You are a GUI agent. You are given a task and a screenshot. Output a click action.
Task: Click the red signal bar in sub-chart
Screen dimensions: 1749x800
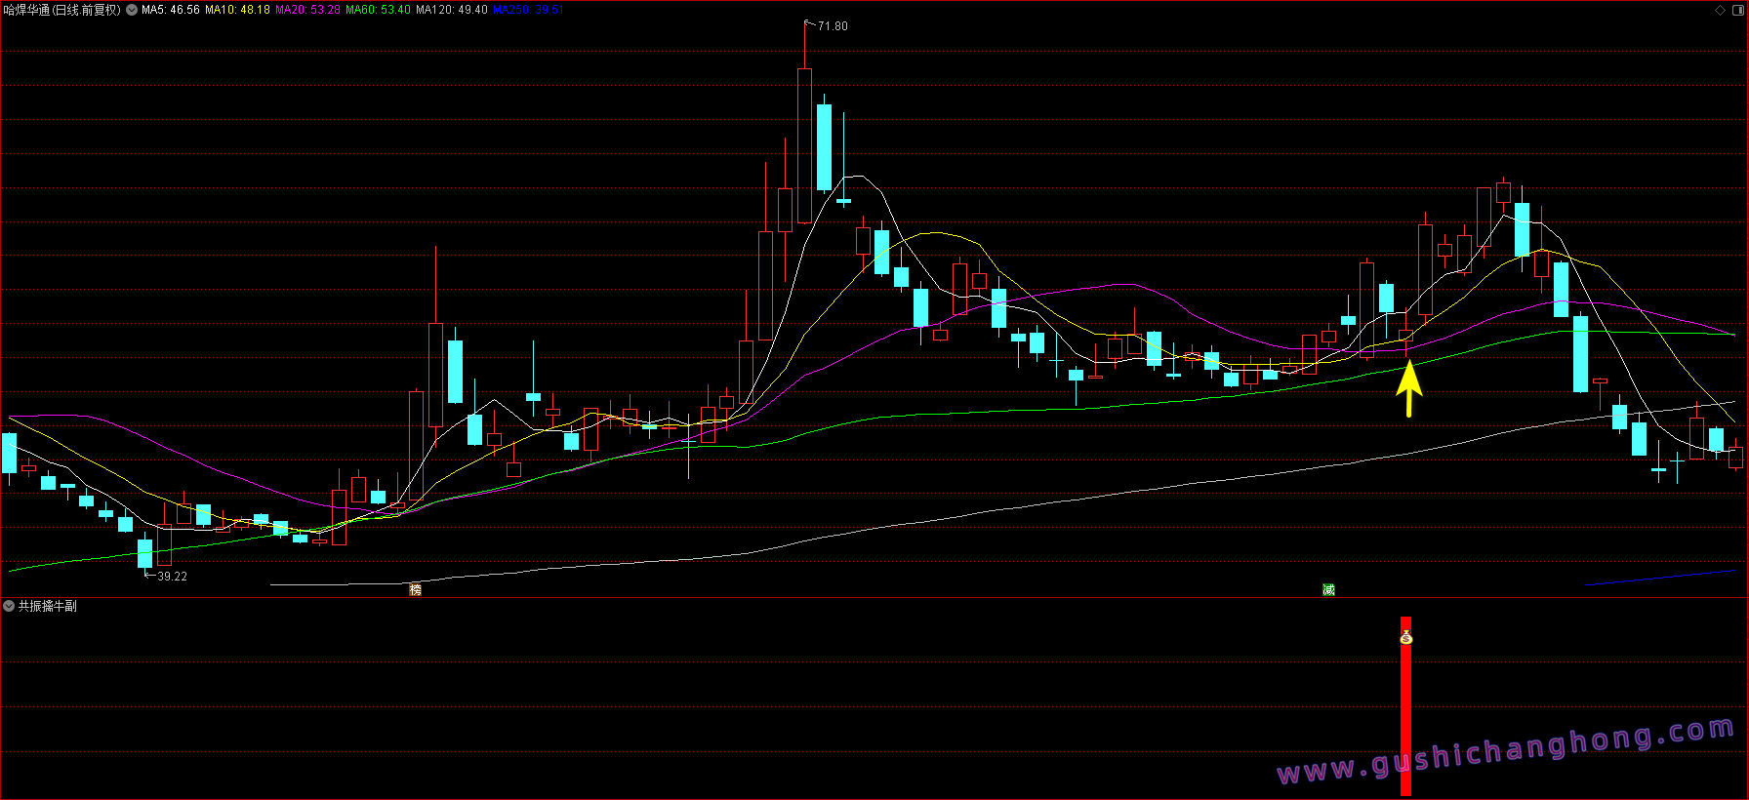tap(1405, 712)
